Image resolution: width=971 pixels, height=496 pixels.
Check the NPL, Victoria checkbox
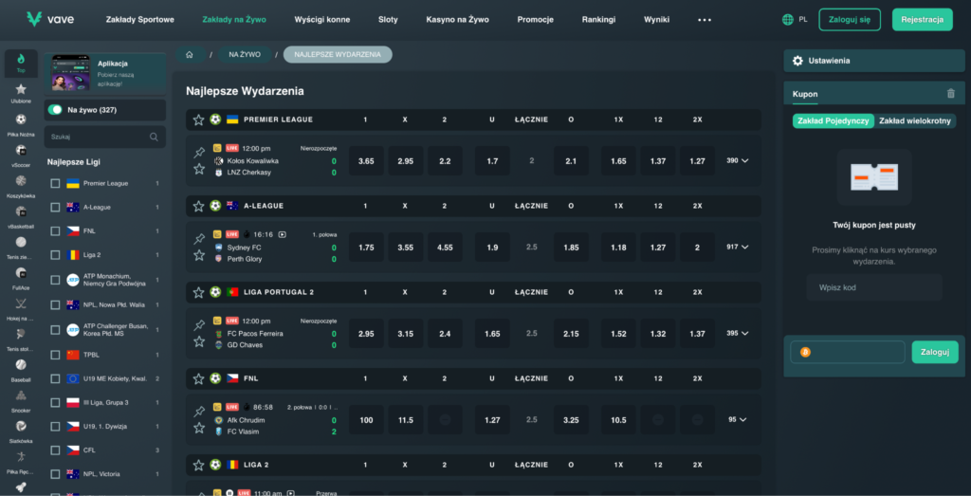pyautogui.click(x=56, y=473)
